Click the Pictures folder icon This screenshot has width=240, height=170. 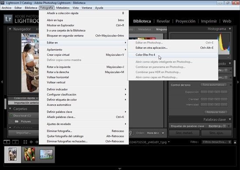click(17, 121)
